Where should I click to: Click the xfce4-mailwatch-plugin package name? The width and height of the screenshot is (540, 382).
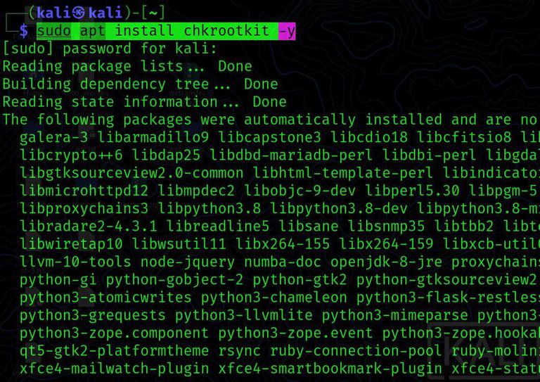[x=115, y=369]
